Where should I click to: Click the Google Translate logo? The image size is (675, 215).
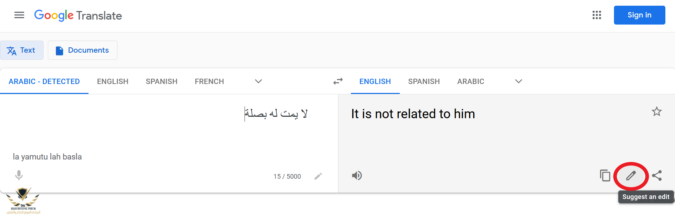(78, 15)
